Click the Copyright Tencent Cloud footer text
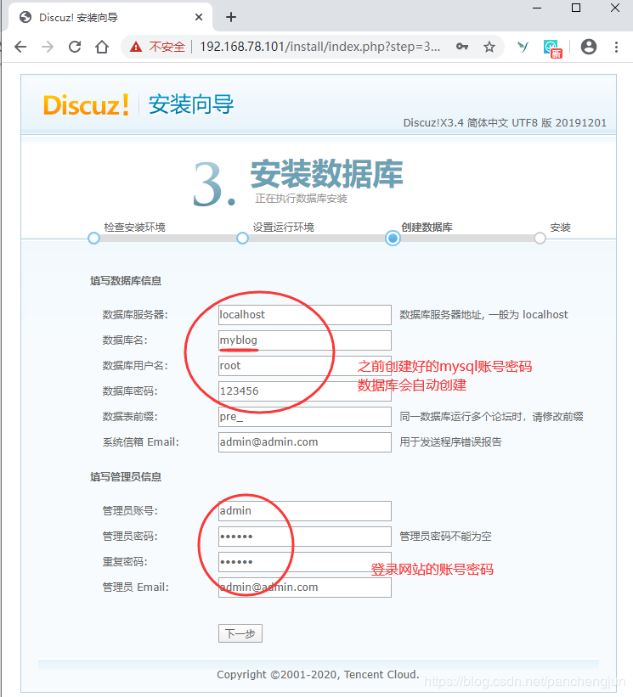633x697 pixels. tap(318, 674)
